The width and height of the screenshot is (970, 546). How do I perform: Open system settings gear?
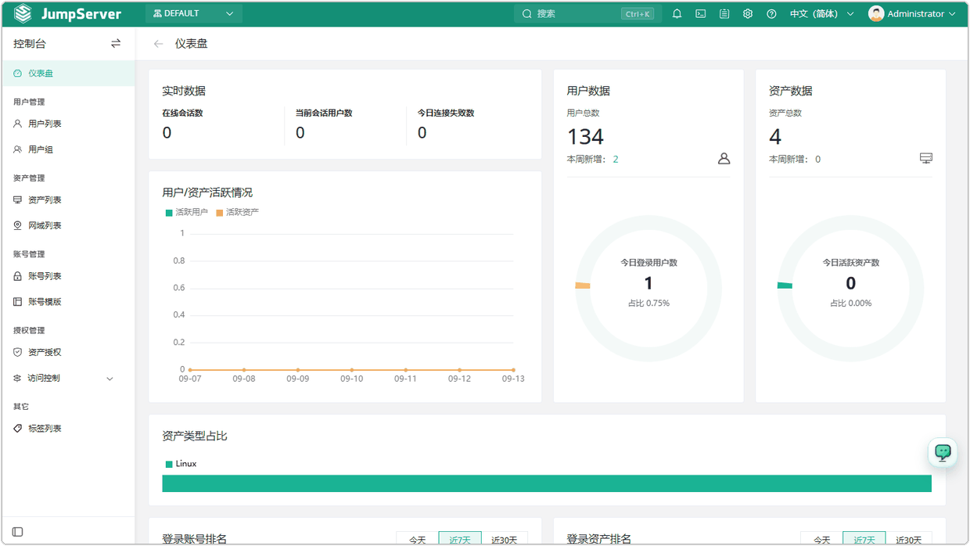pyautogui.click(x=748, y=14)
